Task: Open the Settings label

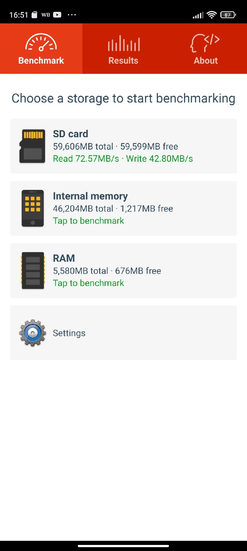Action: click(x=69, y=333)
